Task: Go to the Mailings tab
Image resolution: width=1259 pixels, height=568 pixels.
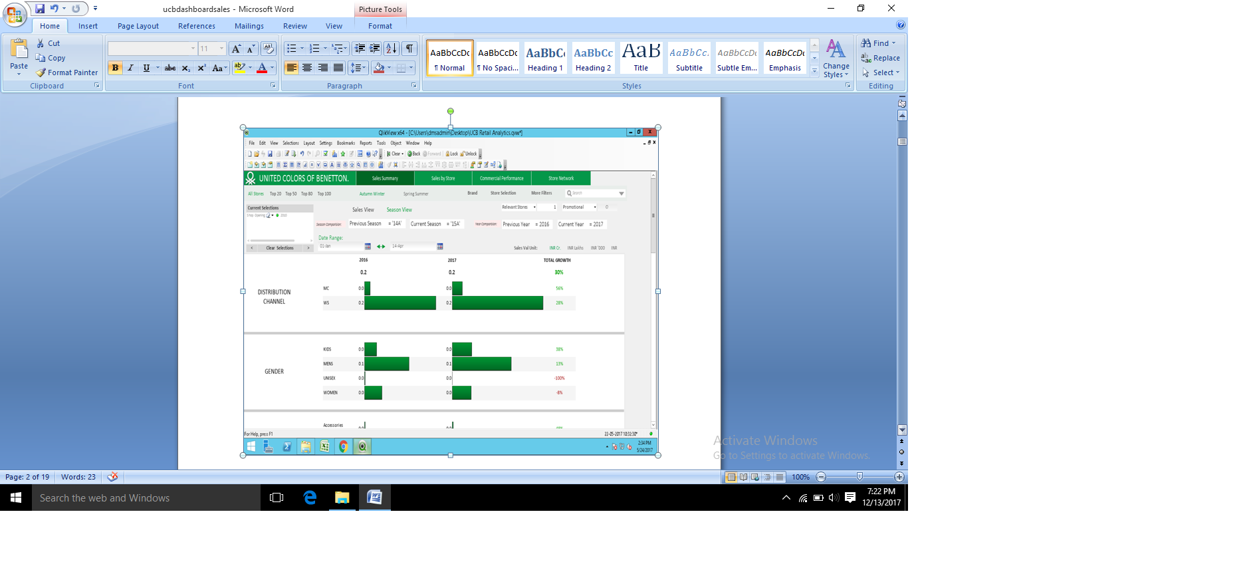Action: pos(249,26)
